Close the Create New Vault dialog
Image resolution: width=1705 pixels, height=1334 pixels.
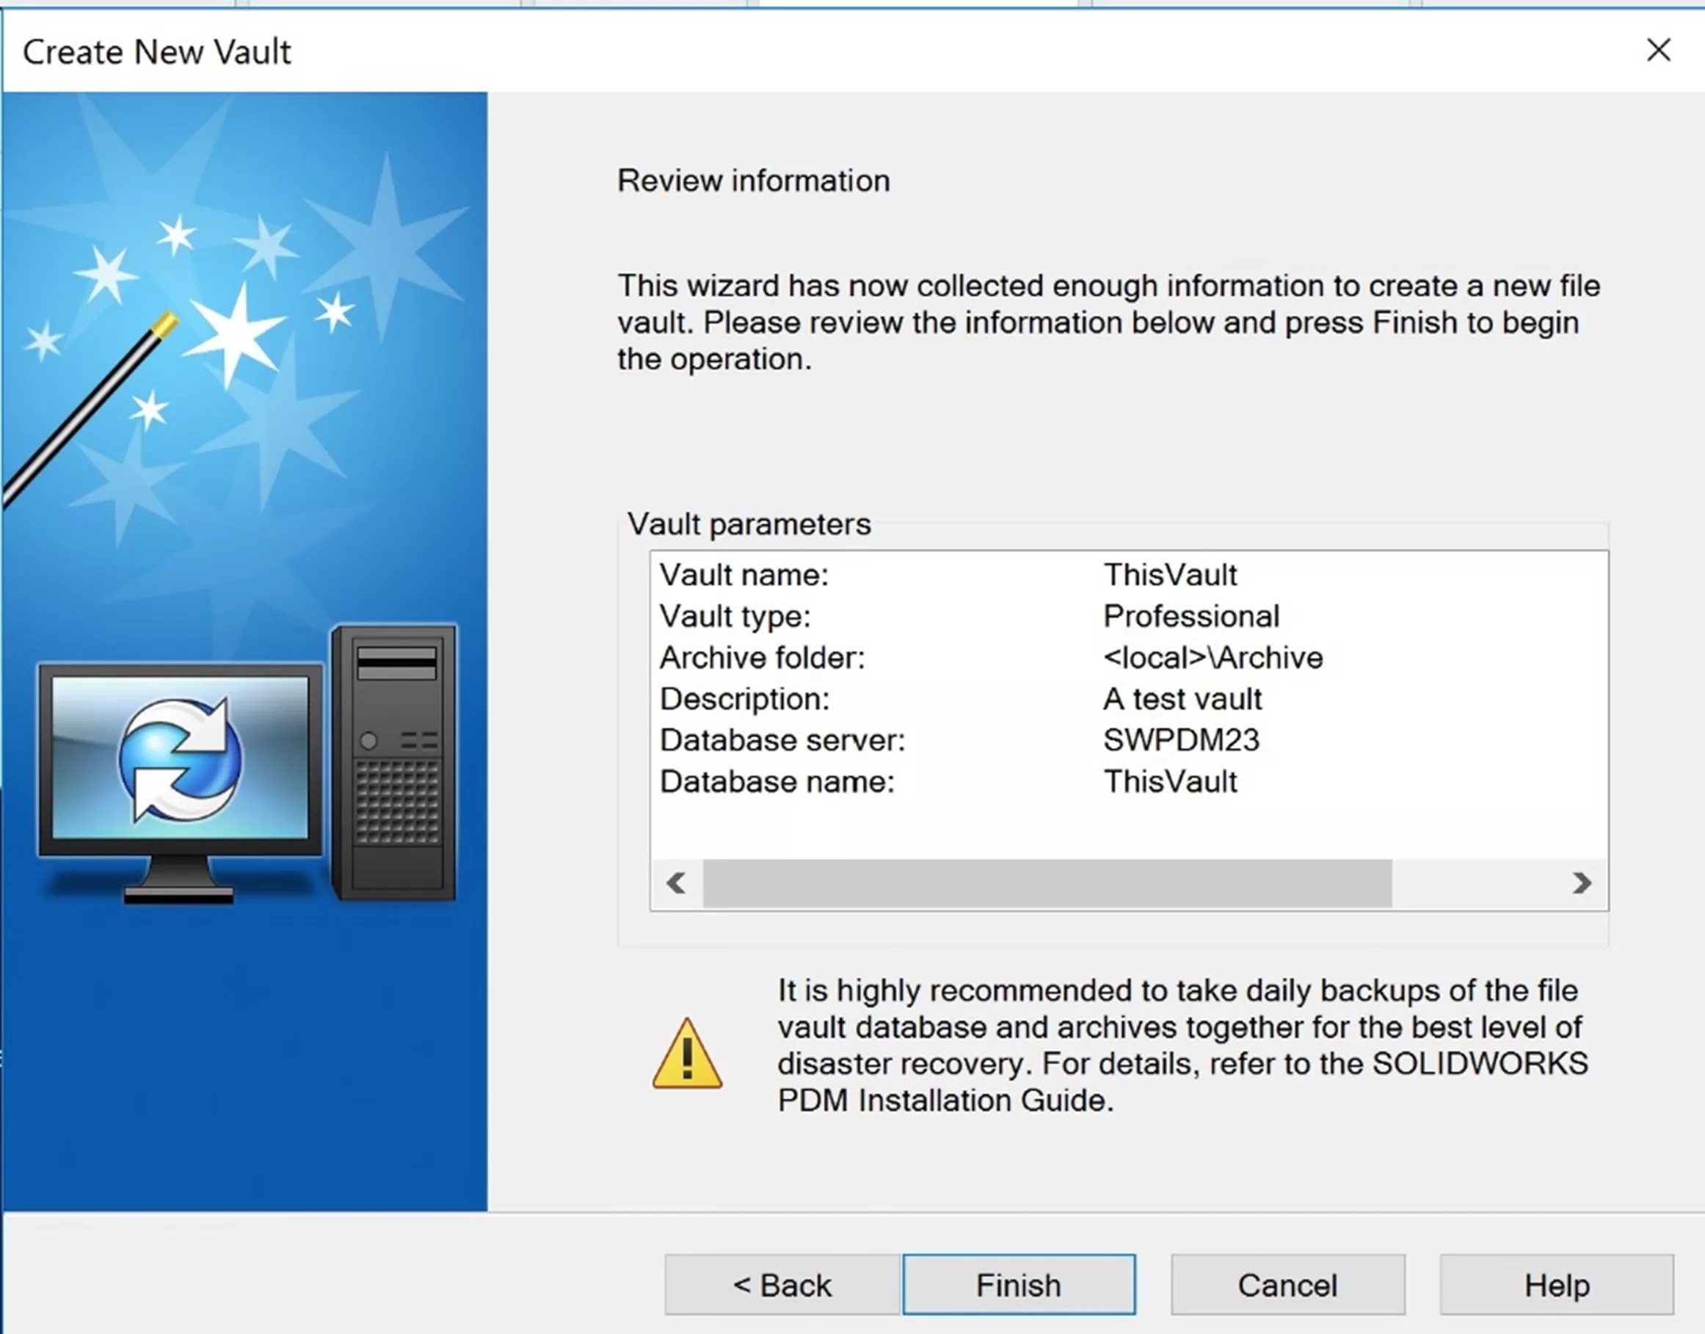coord(1658,50)
